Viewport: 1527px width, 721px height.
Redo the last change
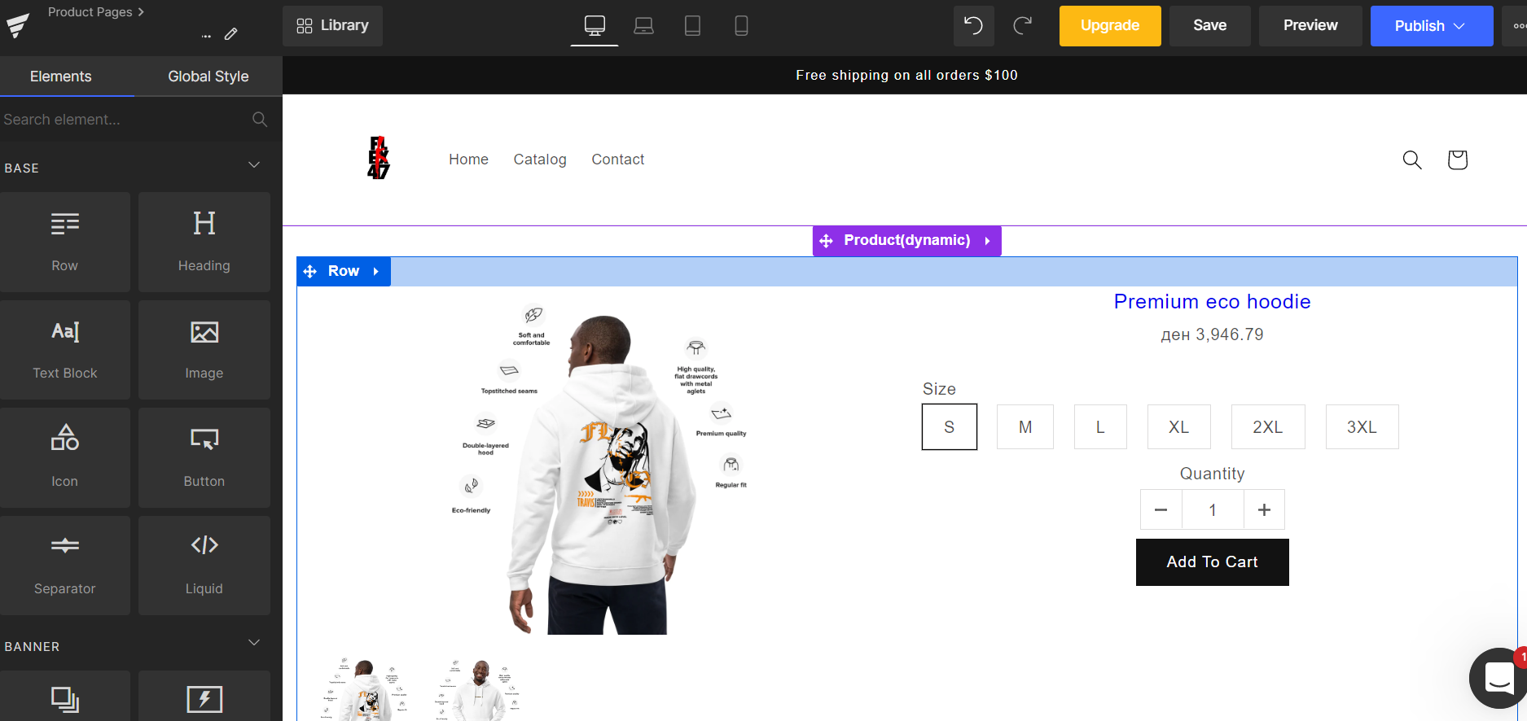coord(1023,25)
